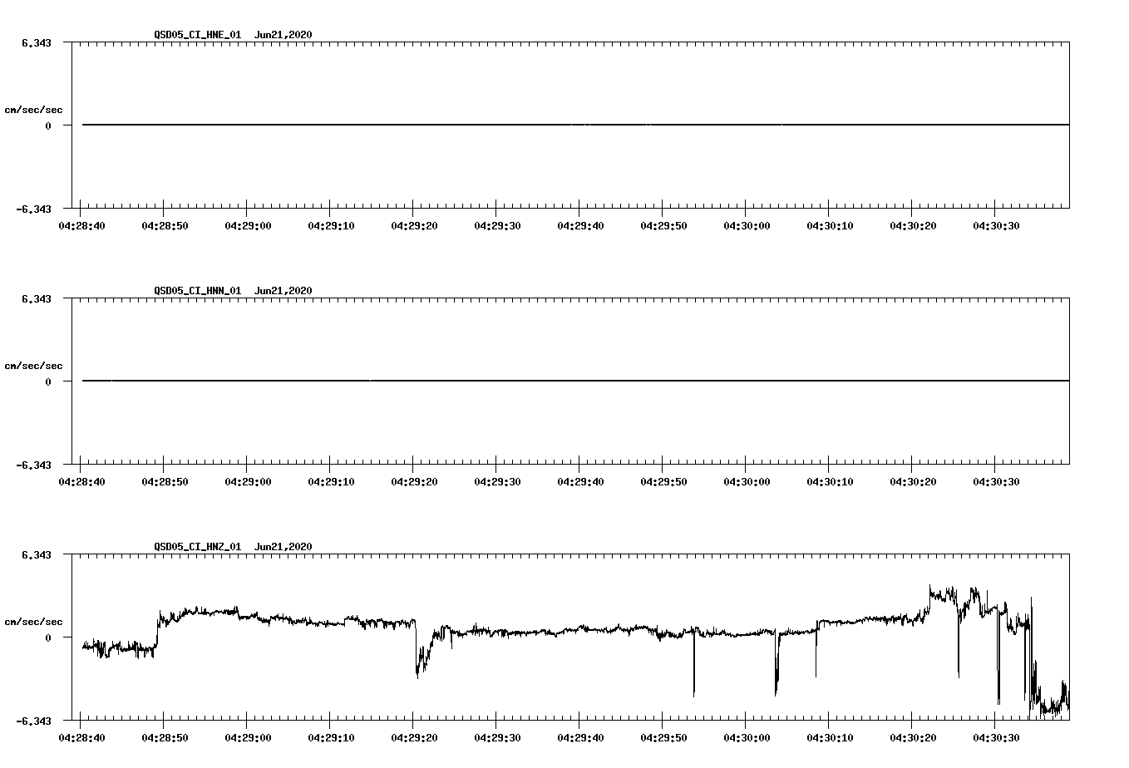Click the zero axis label on HNE plot
This screenshot has width=1129, height=768.
click(x=48, y=126)
